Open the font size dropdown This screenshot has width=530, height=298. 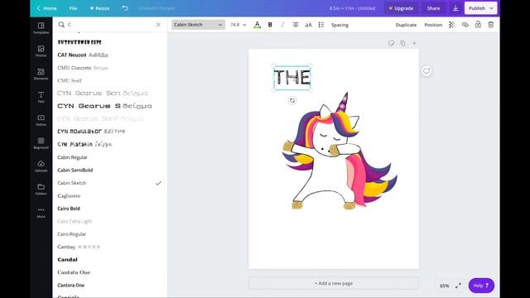(x=238, y=25)
